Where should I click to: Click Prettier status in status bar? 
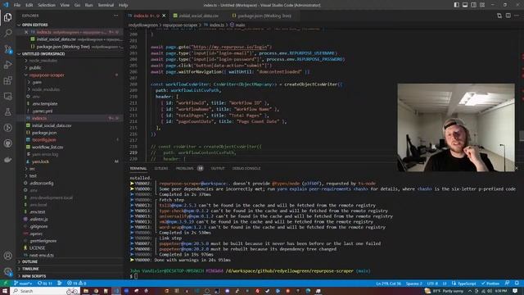pos(490,283)
